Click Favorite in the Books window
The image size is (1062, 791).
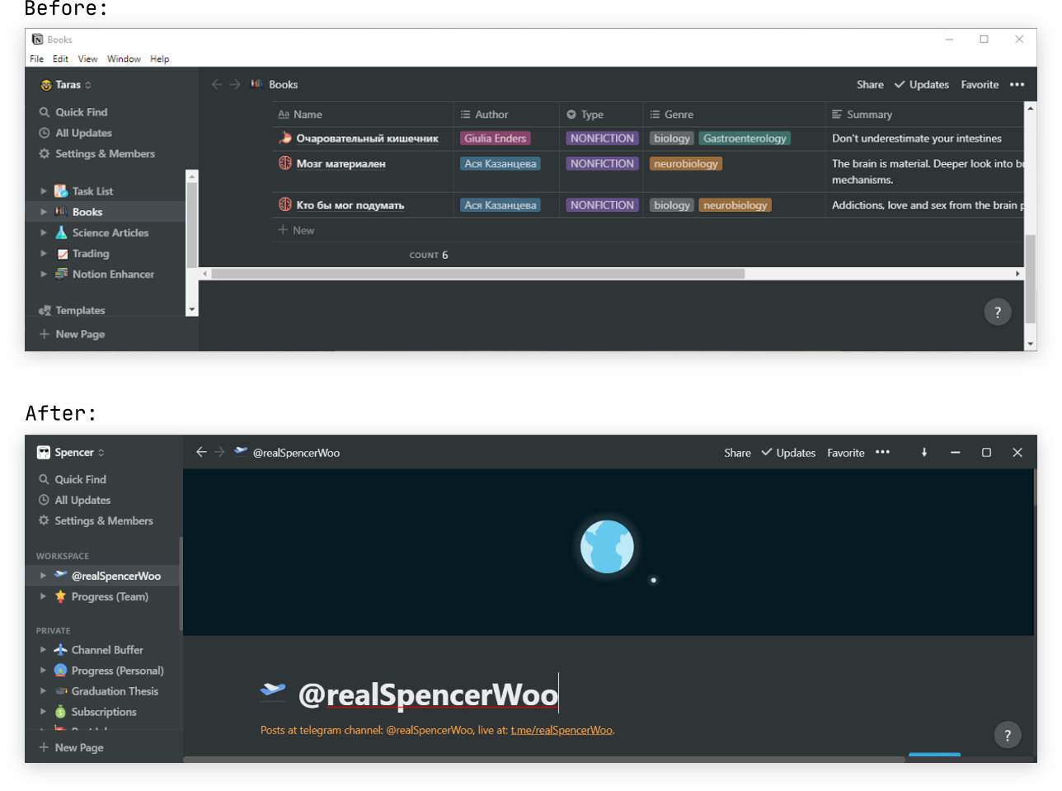(980, 85)
